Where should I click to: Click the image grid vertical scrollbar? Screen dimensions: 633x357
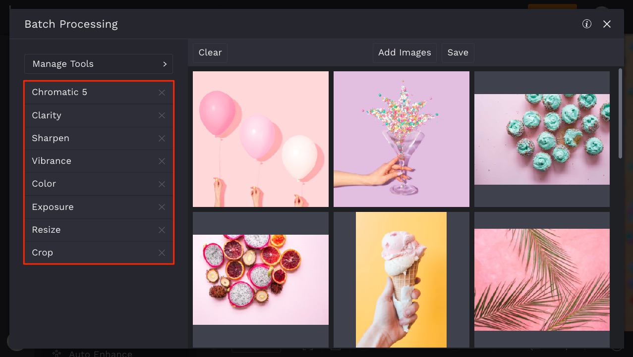click(620, 113)
